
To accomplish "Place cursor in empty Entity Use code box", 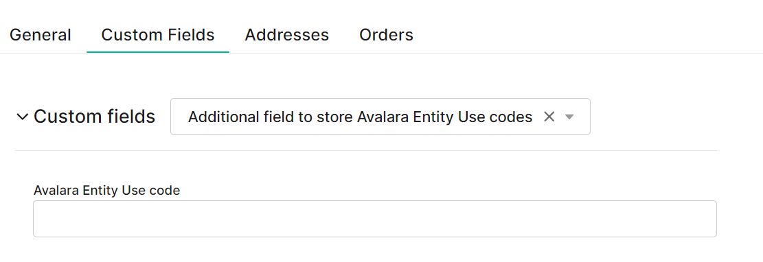I will coord(375,219).
